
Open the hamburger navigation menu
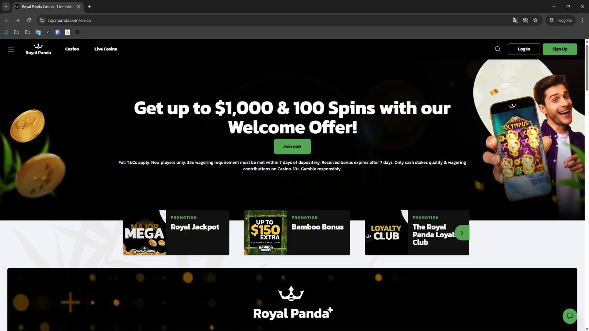(x=11, y=49)
